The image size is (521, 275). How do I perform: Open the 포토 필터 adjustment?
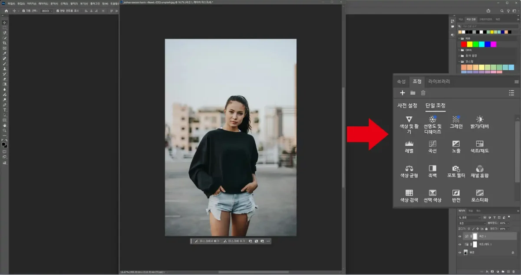point(455,168)
